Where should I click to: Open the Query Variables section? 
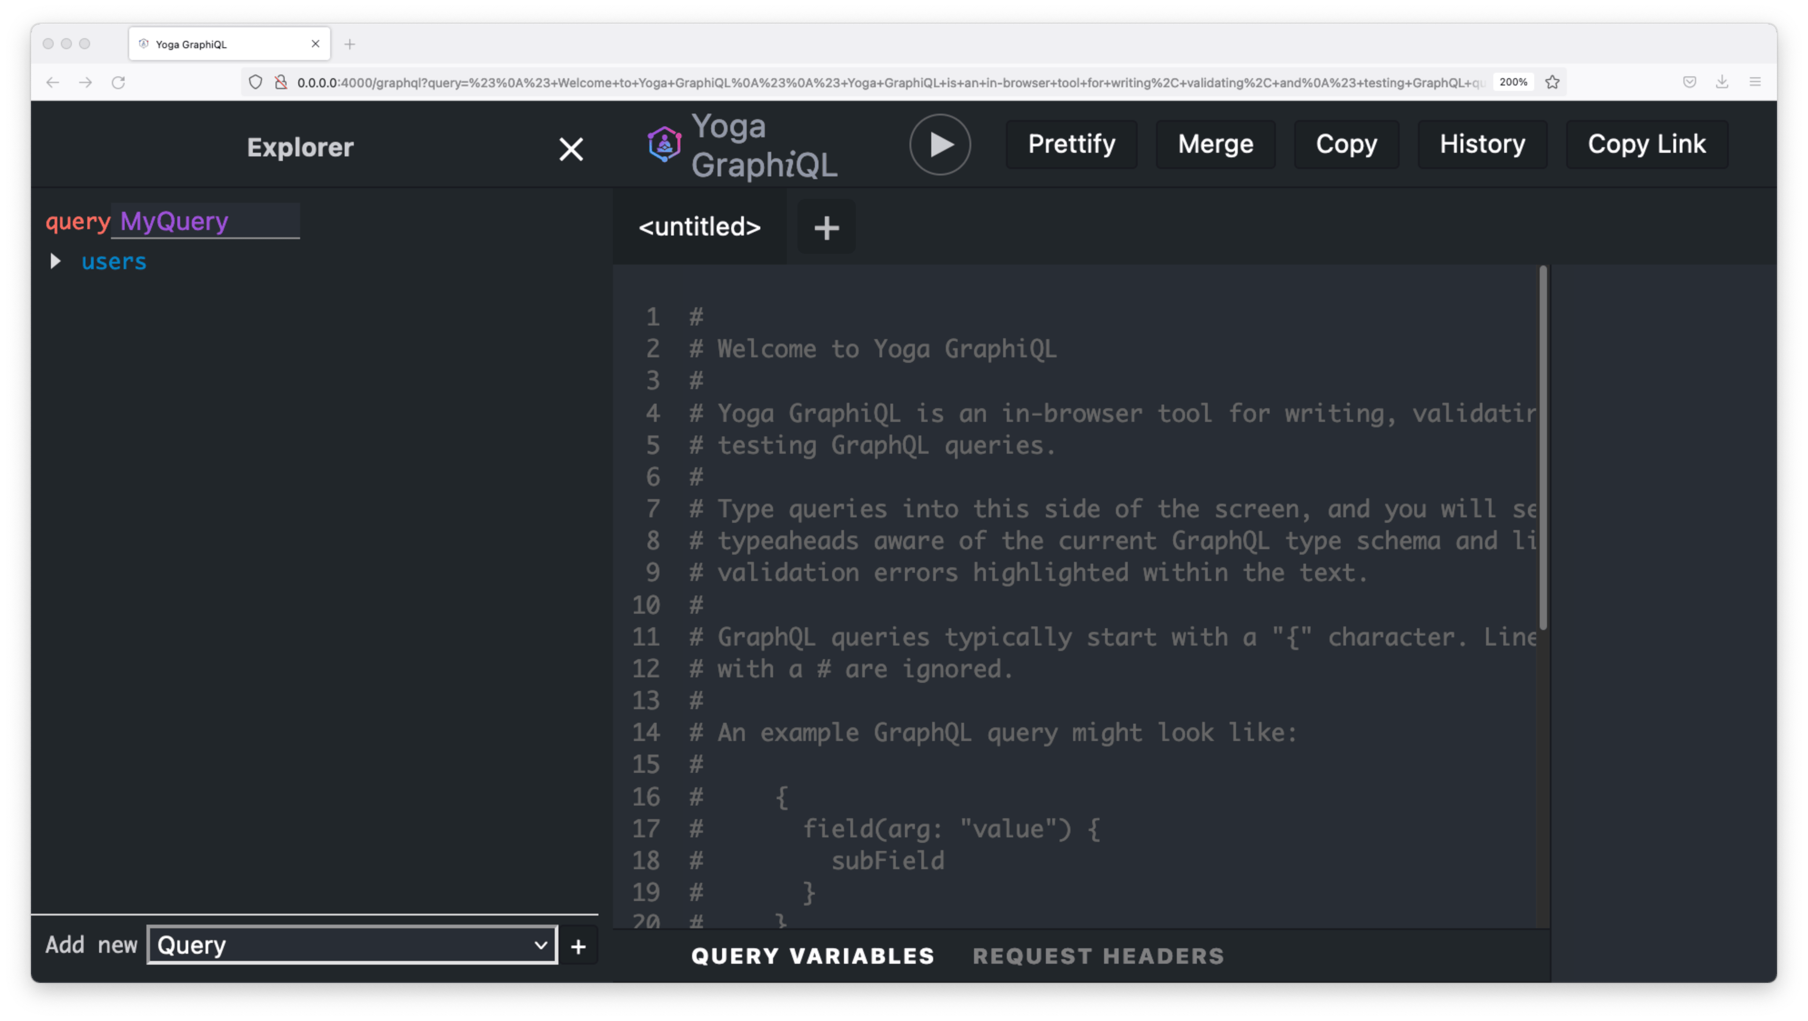813,956
